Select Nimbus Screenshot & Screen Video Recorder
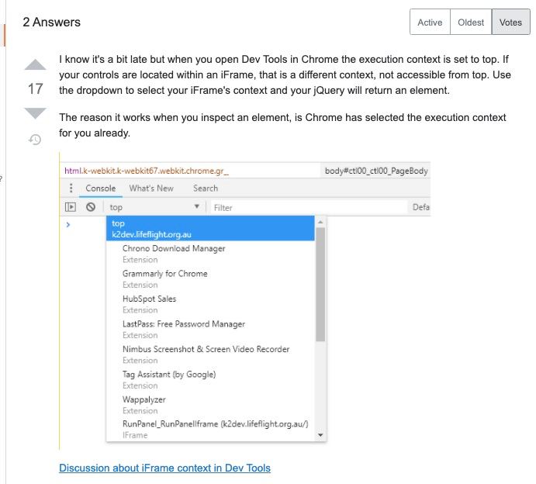Viewport: 536px width, 484px height. coord(210,354)
